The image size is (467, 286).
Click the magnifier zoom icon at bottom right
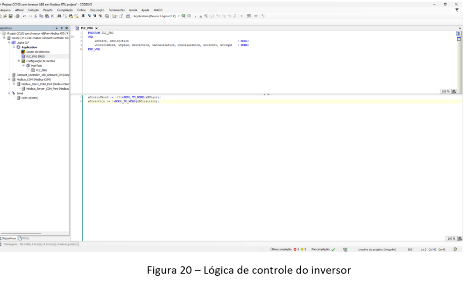[x=460, y=238]
